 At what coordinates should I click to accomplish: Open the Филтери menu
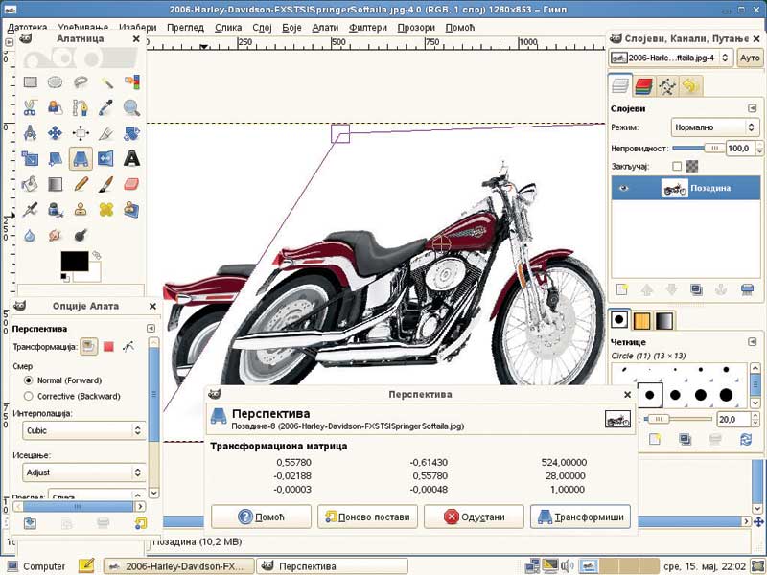[368, 28]
